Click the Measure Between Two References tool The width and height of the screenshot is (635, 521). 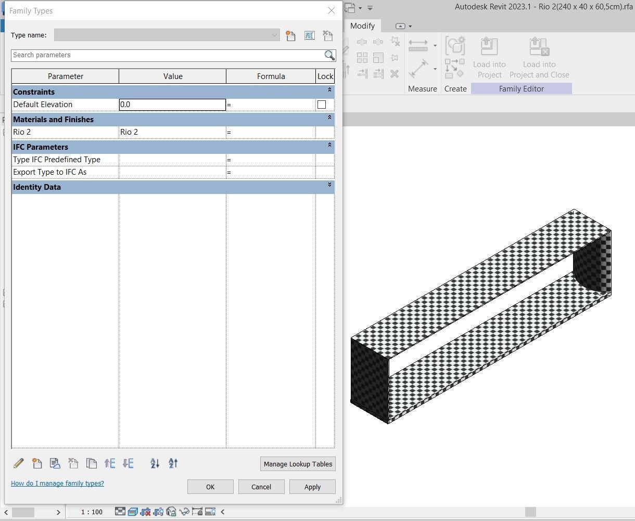tap(418, 45)
